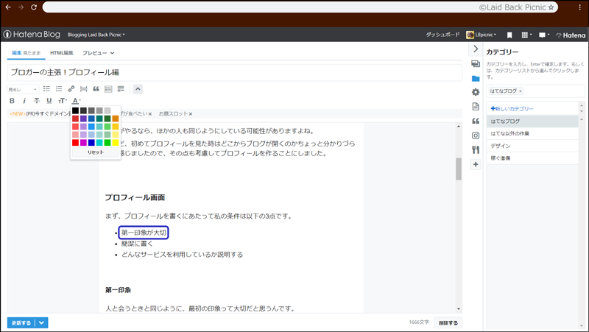Open the browser three-dot menu

(580, 7)
